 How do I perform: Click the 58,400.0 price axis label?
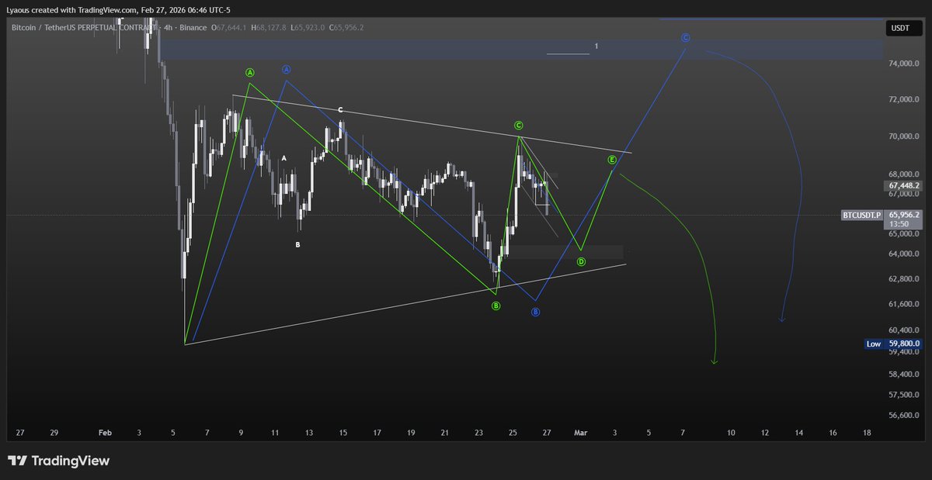click(904, 375)
